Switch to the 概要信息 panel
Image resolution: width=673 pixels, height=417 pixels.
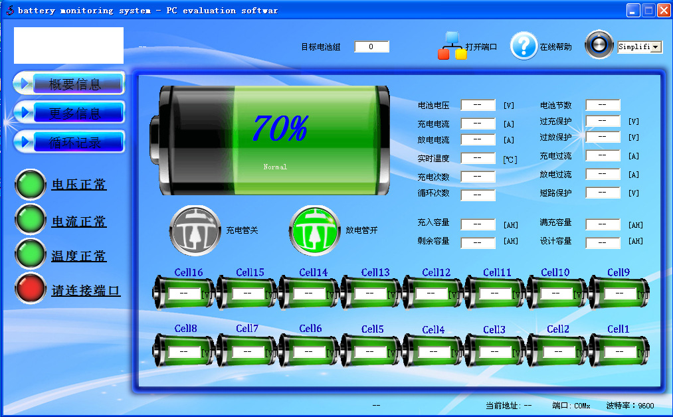click(x=68, y=83)
